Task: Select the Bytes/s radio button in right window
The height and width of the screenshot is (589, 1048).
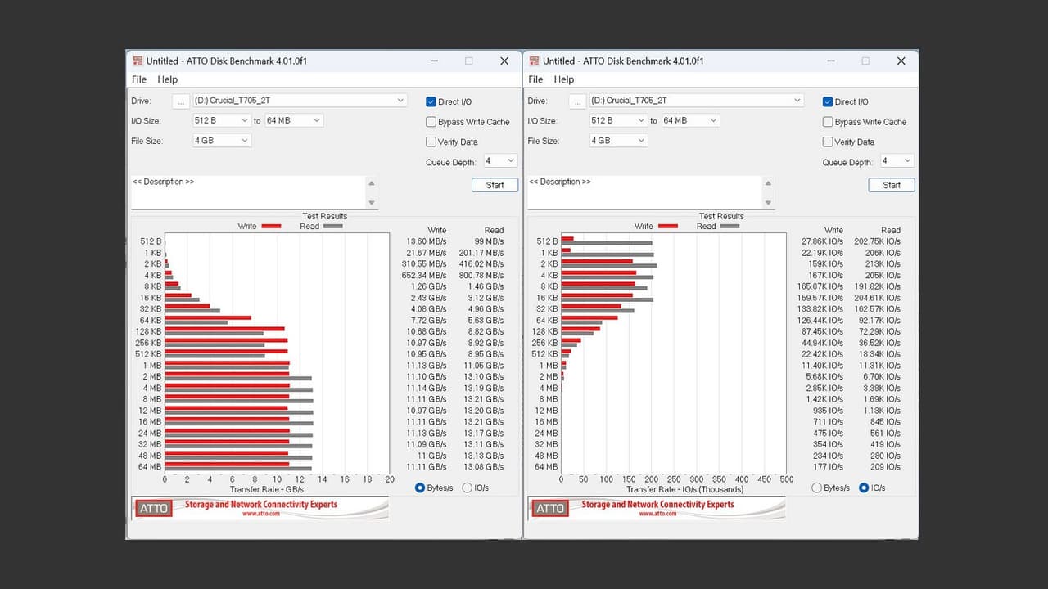Action: tap(816, 488)
